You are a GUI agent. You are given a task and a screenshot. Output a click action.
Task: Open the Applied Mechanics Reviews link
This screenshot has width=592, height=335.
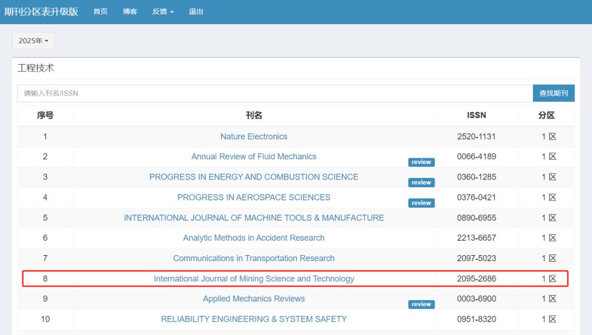pos(254,298)
